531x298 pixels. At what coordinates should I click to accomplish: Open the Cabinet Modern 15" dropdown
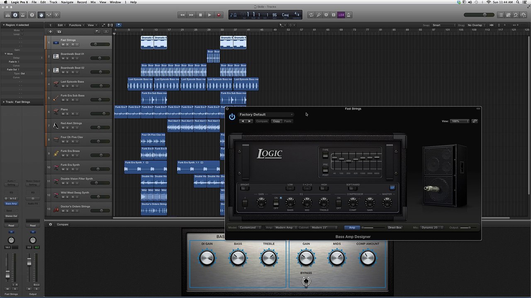pos(325,228)
